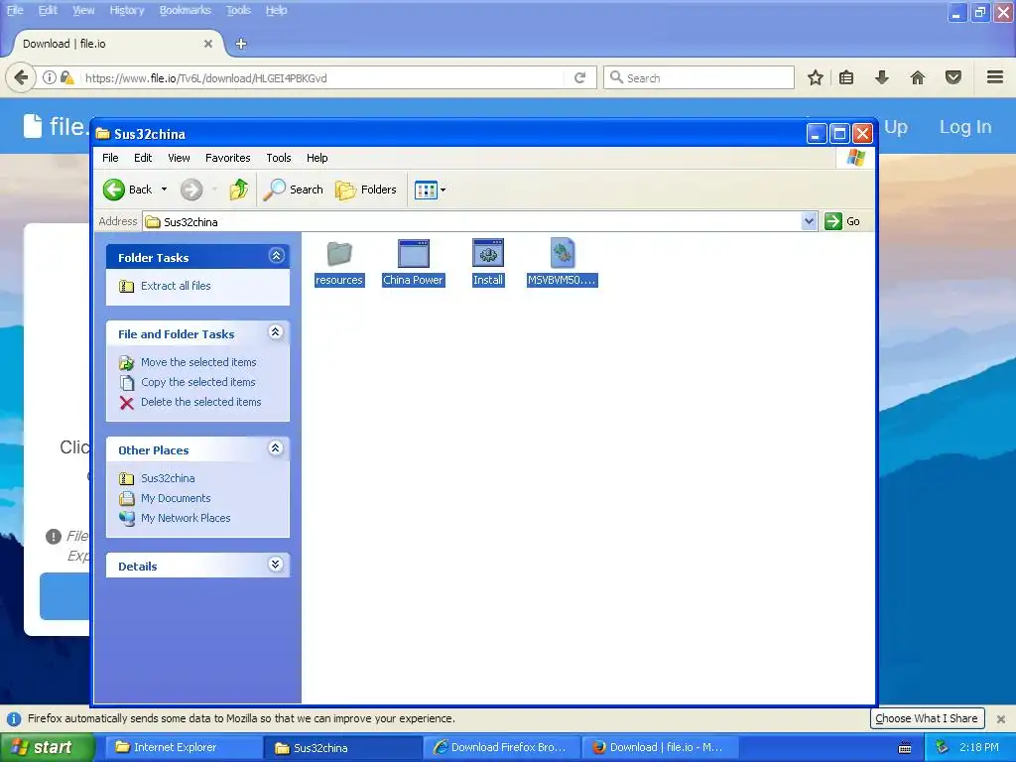
Task: Open Firefox Downloads arrow icon
Action: tap(882, 77)
